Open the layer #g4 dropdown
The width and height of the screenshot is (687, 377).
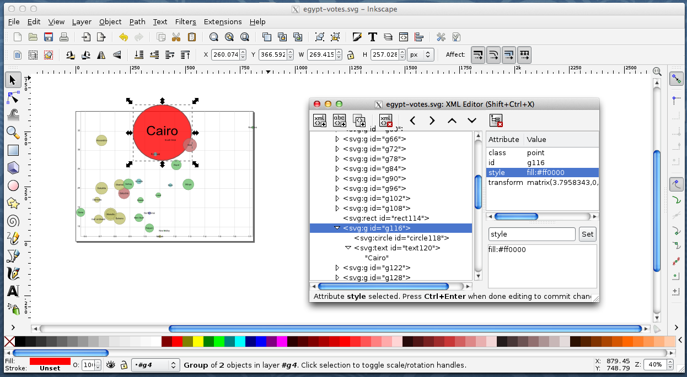pyautogui.click(x=156, y=365)
